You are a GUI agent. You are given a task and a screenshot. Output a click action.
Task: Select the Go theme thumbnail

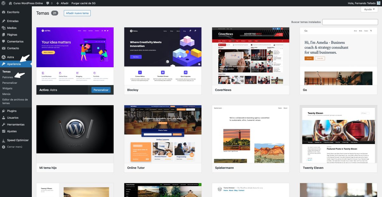338,56
